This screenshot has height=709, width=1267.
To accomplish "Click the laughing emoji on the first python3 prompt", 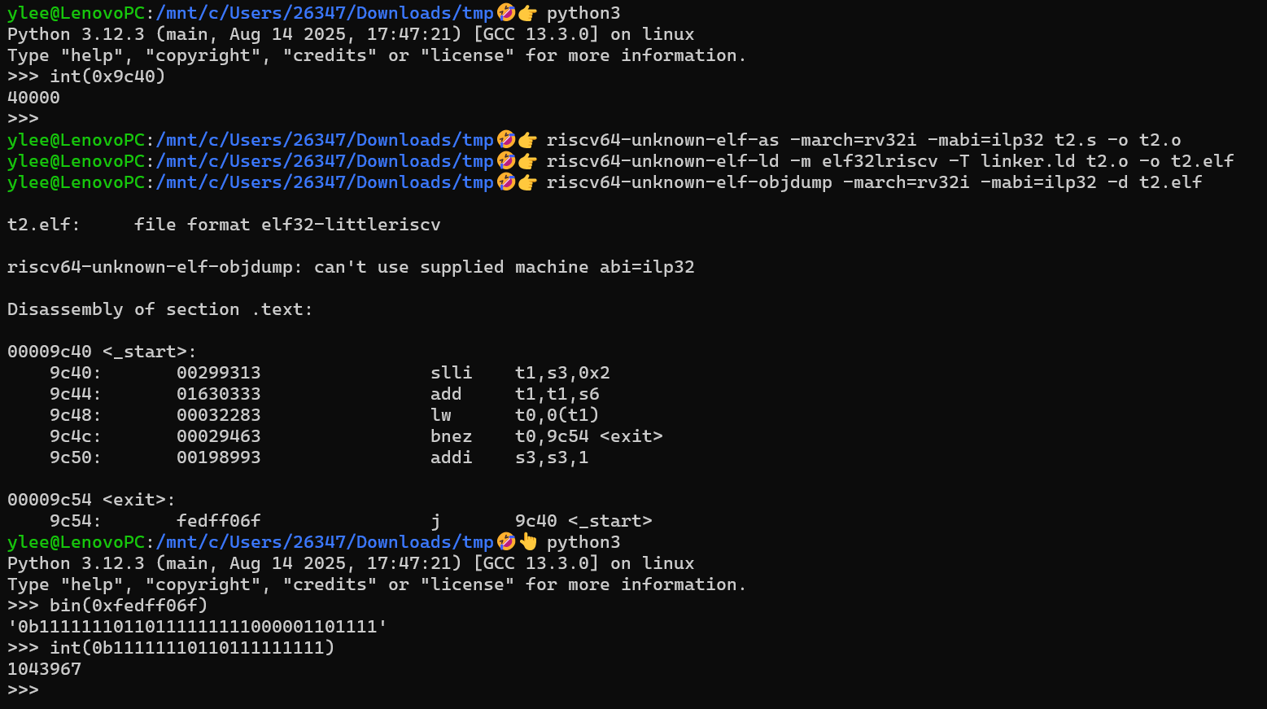I will (x=505, y=13).
